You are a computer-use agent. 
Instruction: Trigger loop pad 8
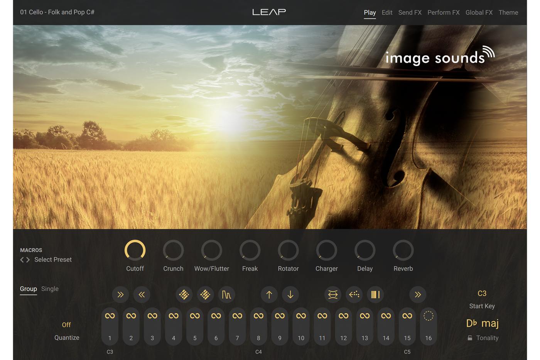[x=258, y=326]
